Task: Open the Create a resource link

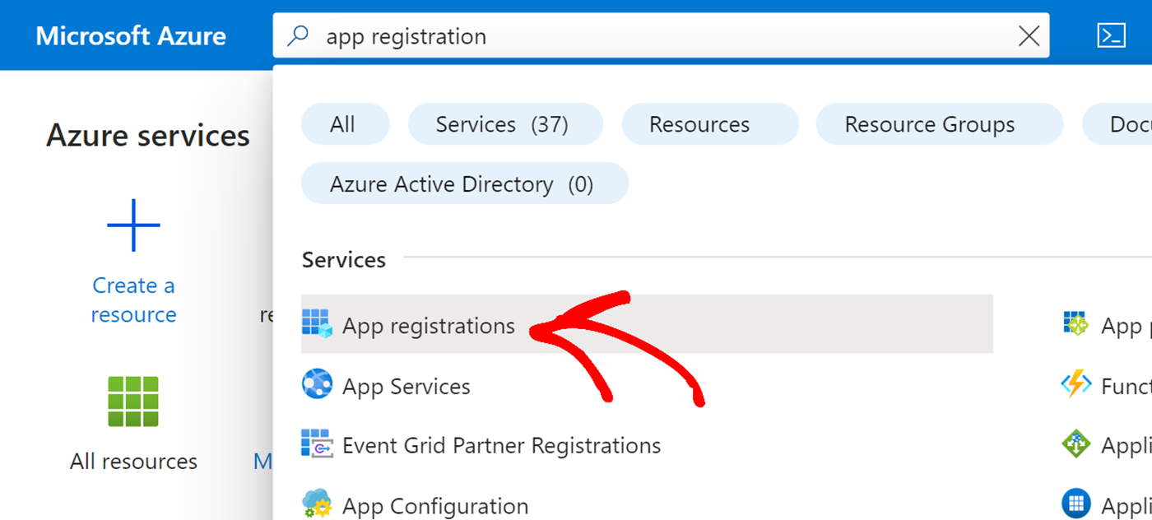Action: [x=133, y=299]
